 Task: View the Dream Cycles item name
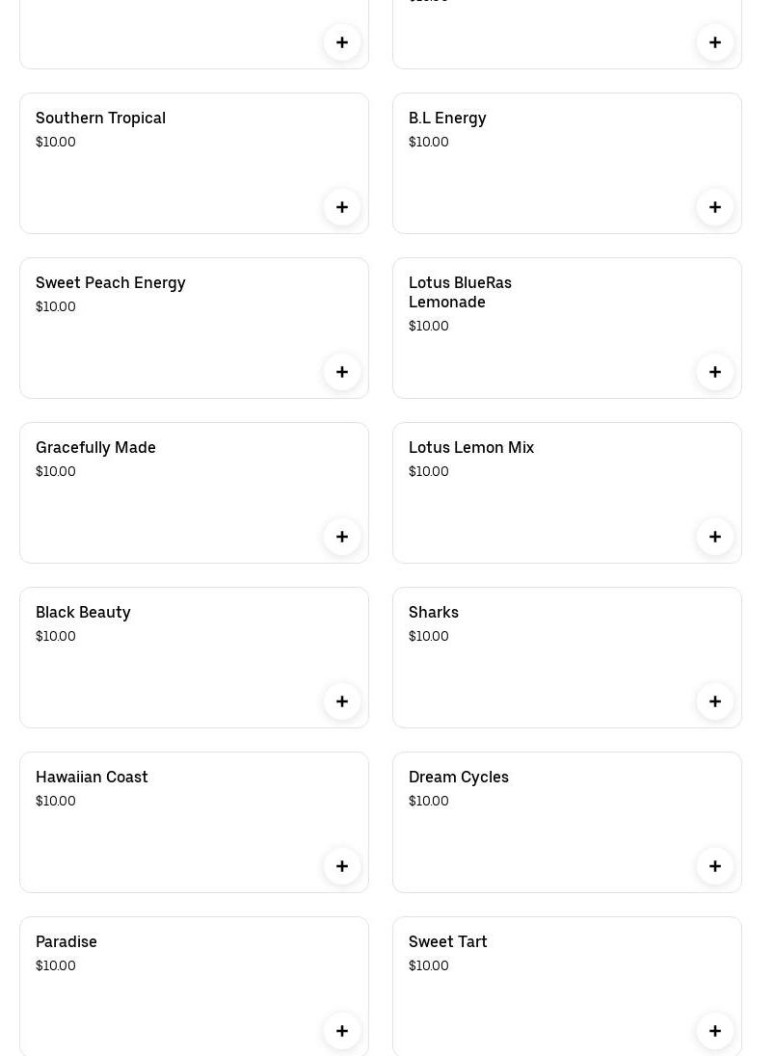pos(459,777)
